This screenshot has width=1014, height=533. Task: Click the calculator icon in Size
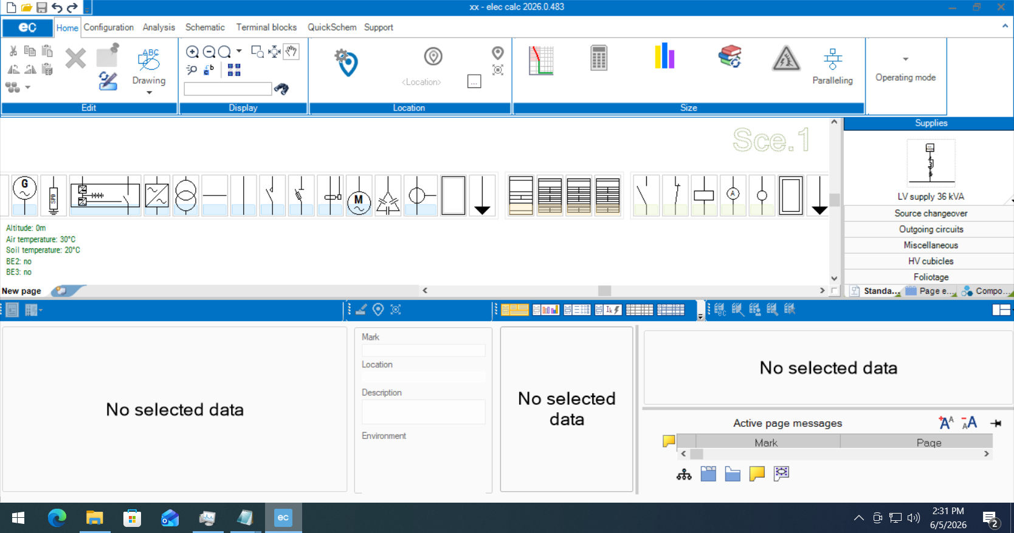click(x=599, y=58)
